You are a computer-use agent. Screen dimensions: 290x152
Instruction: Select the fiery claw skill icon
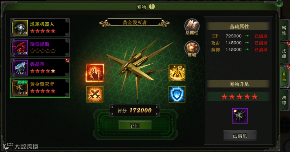point(95,73)
